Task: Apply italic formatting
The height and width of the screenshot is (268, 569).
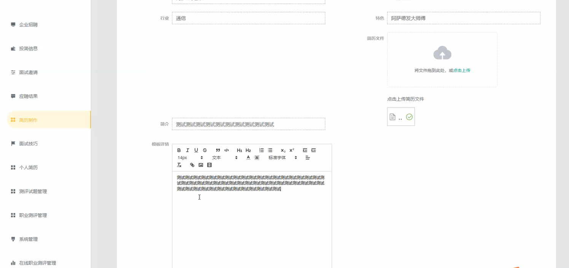Action: pos(187,150)
